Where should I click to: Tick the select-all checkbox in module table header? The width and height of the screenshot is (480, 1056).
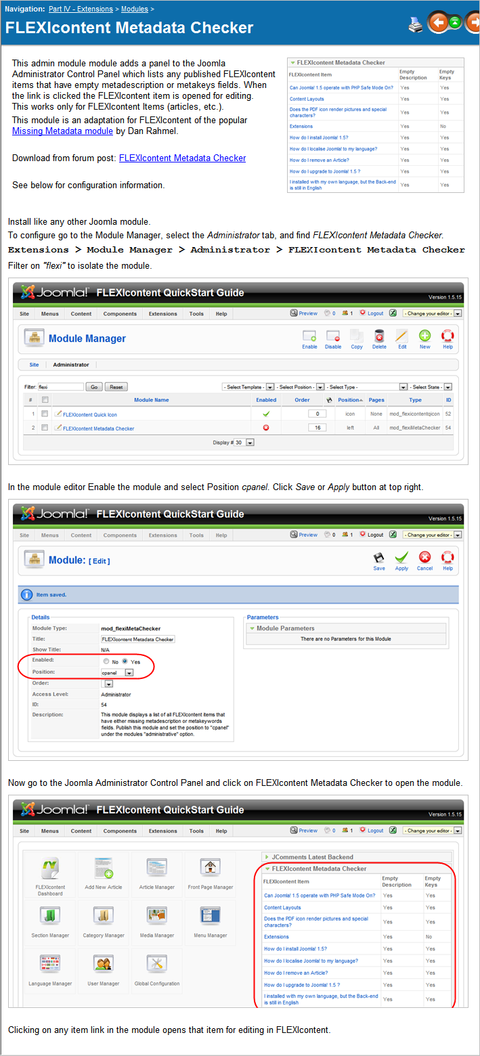(x=45, y=400)
